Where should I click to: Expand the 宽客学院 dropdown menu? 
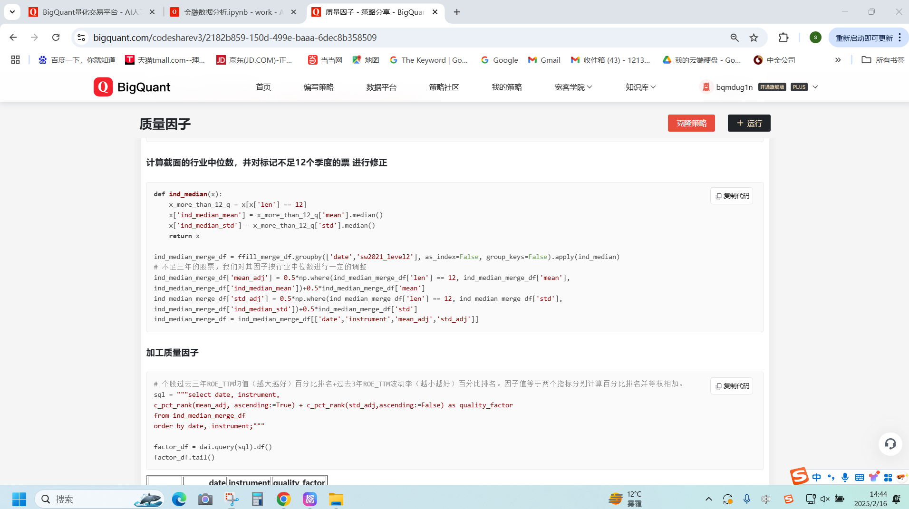[573, 87]
